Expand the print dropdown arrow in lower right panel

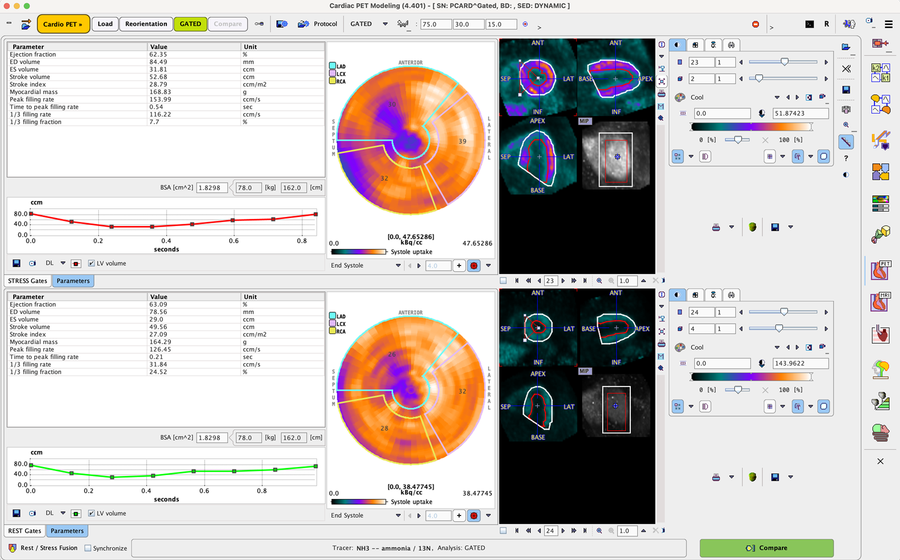(731, 477)
